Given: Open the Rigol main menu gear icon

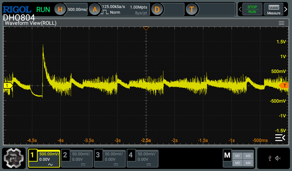Looking at the screenshot, I should pos(14,158).
